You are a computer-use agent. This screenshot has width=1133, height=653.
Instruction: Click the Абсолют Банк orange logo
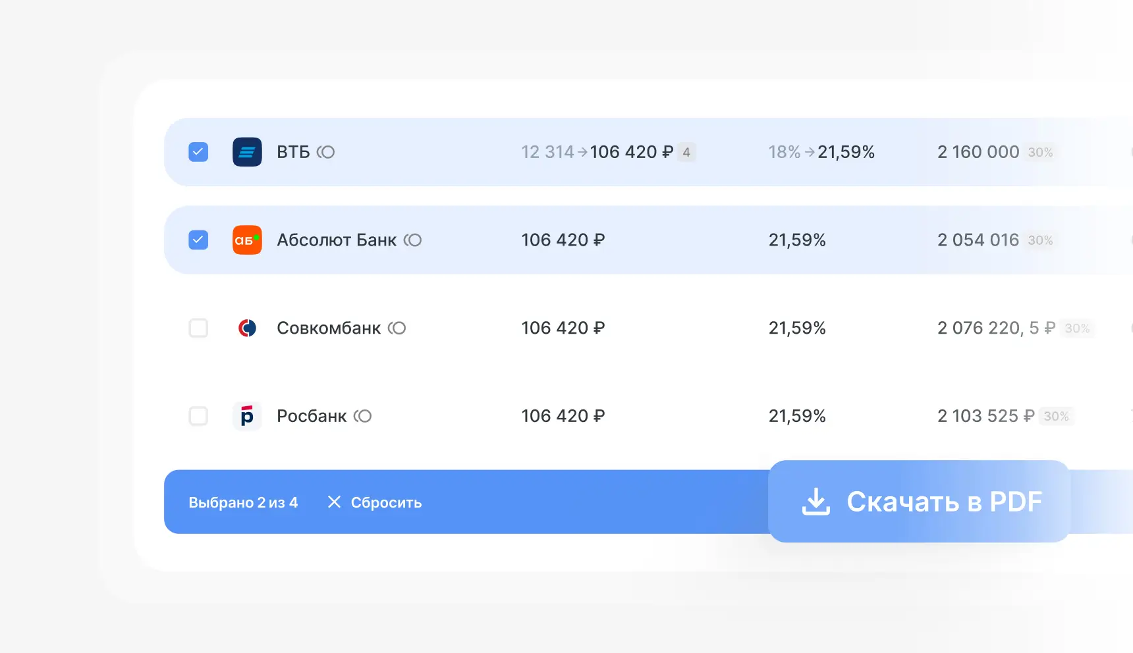[247, 240]
